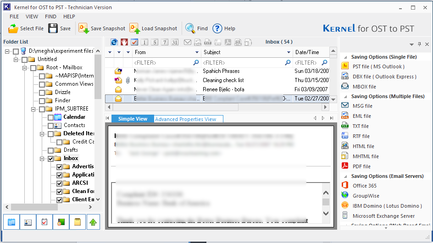Check the Drafts folder checkbox
The width and height of the screenshot is (433, 243).
(x=50, y=150)
